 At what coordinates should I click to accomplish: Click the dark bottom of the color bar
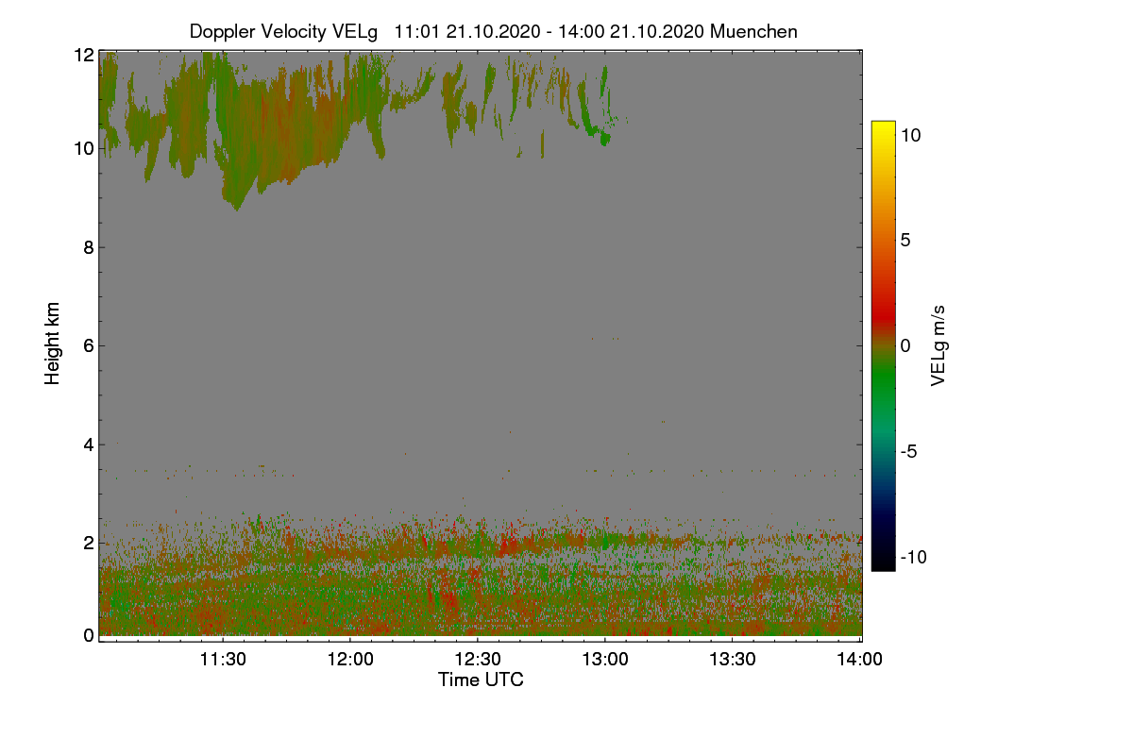click(x=883, y=562)
